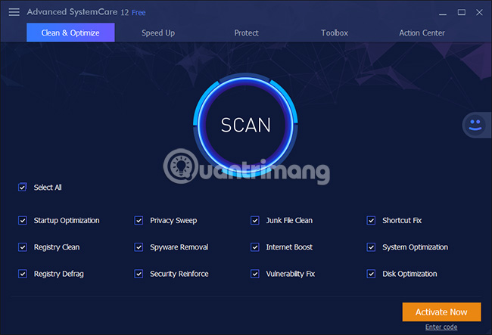Switch to Clean & Optimize tab
This screenshot has width=492, height=335.
(x=70, y=33)
